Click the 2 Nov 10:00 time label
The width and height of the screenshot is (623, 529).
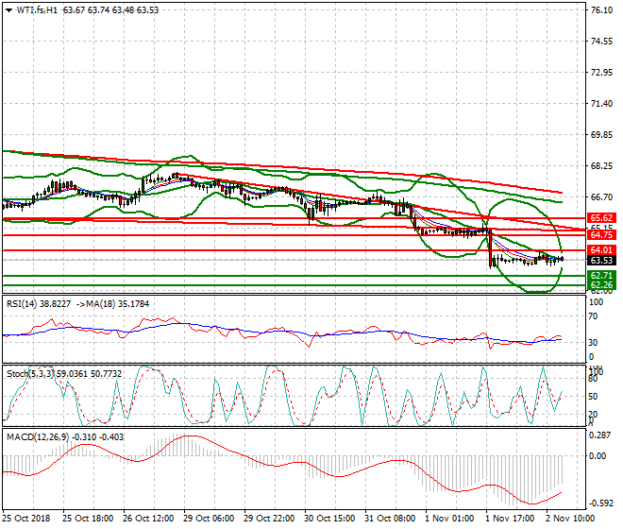[570, 519]
